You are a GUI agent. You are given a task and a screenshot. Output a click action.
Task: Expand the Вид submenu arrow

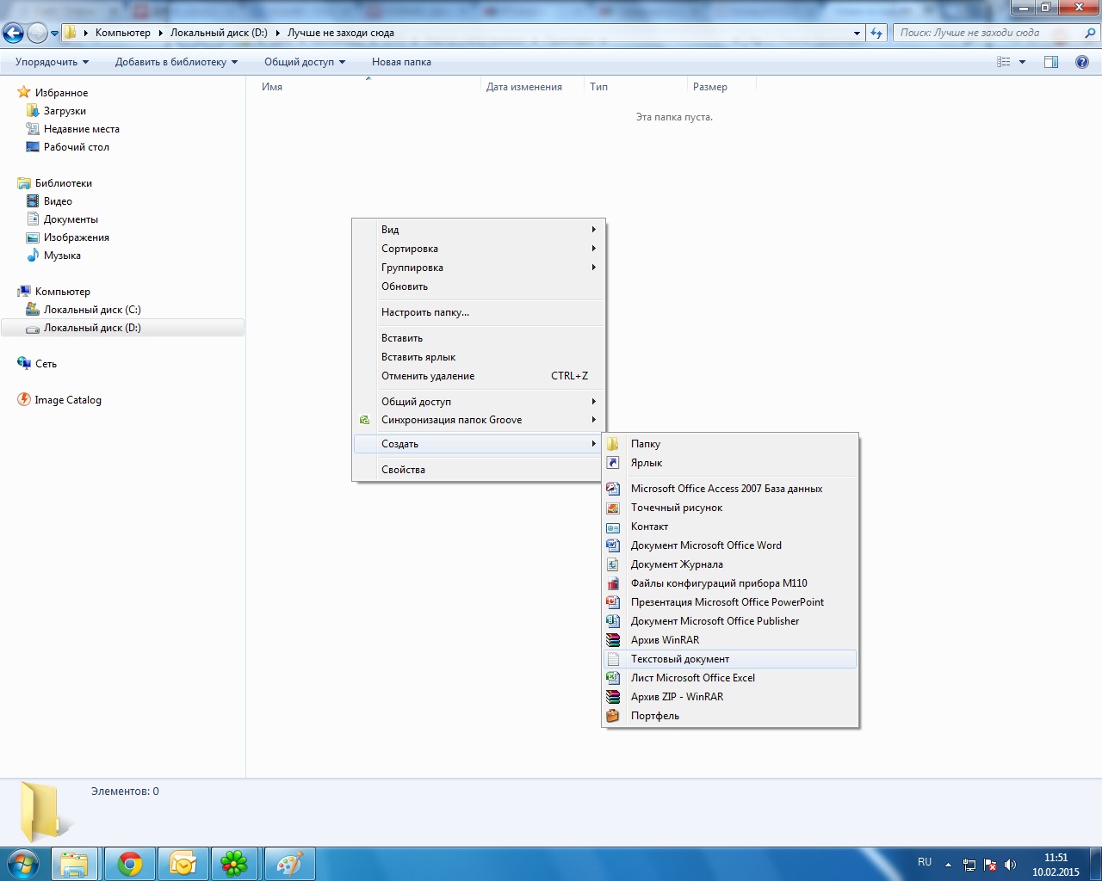(x=593, y=230)
